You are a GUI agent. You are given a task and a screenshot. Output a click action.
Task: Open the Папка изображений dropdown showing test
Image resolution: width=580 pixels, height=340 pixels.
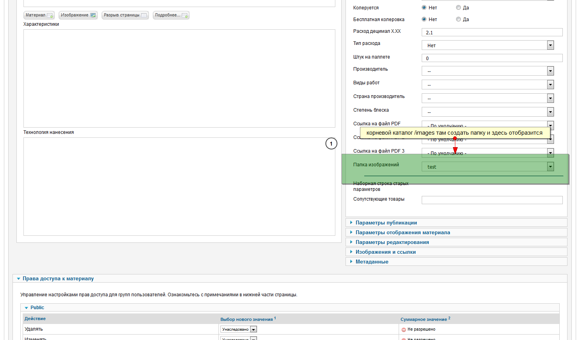(488, 167)
